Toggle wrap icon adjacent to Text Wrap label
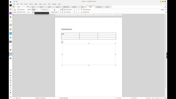The height and width of the screenshot is (99, 176). (x=65, y=12)
